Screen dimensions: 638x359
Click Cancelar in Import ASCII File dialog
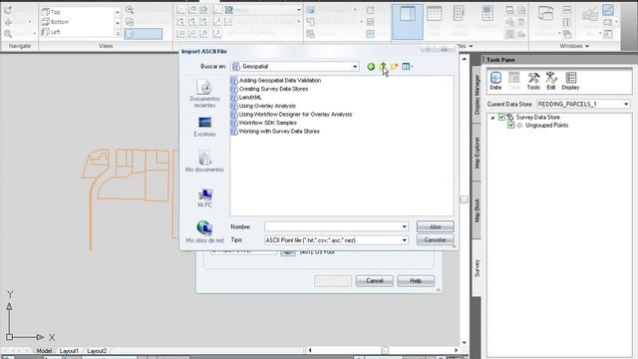click(x=435, y=240)
